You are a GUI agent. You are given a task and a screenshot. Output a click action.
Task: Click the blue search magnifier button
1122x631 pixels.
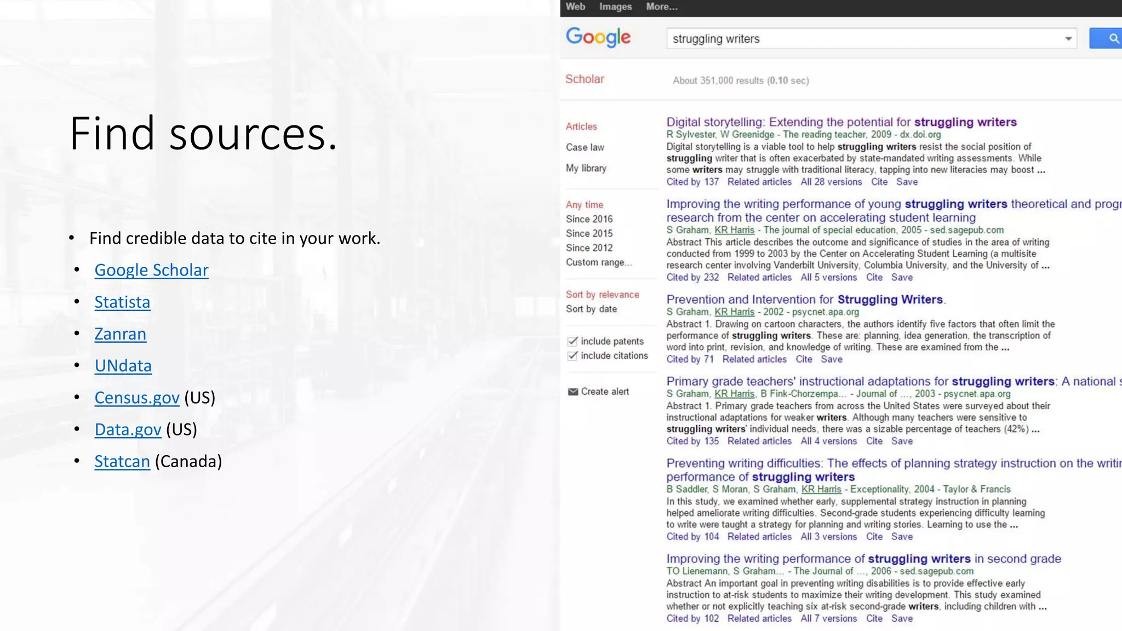[1106, 38]
